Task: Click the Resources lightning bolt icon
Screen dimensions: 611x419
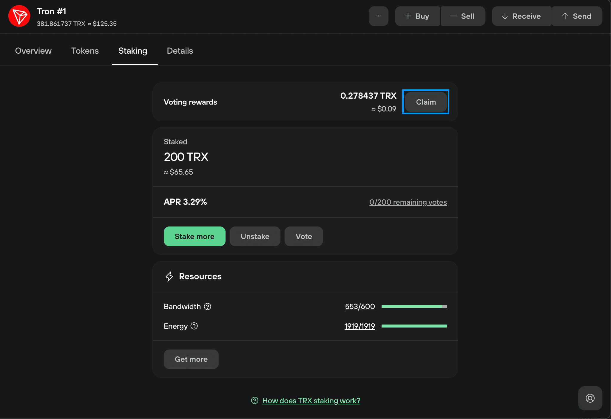Action: (x=169, y=277)
